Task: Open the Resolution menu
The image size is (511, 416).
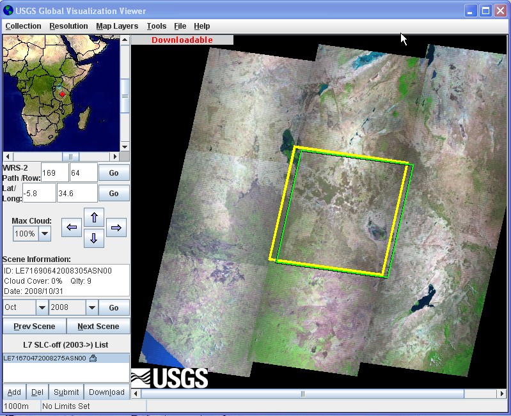Action: tap(68, 26)
